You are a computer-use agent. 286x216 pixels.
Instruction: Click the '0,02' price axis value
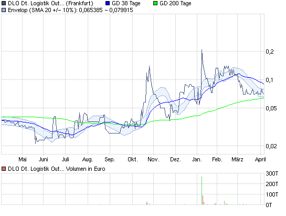(x=271, y=146)
